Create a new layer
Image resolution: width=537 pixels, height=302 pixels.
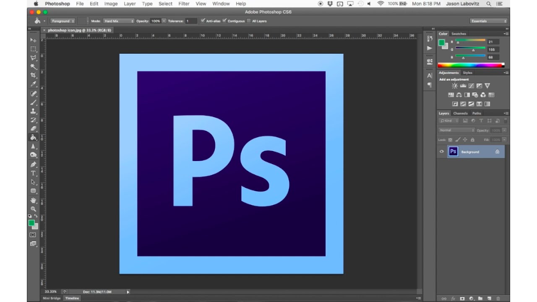(x=489, y=299)
